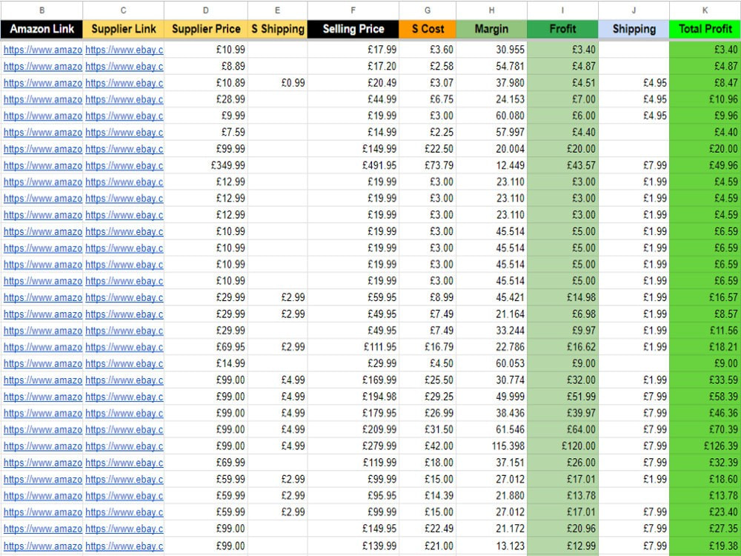Click the £17.20 selling price cell
Screen dimensions: 741x556
(353, 66)
